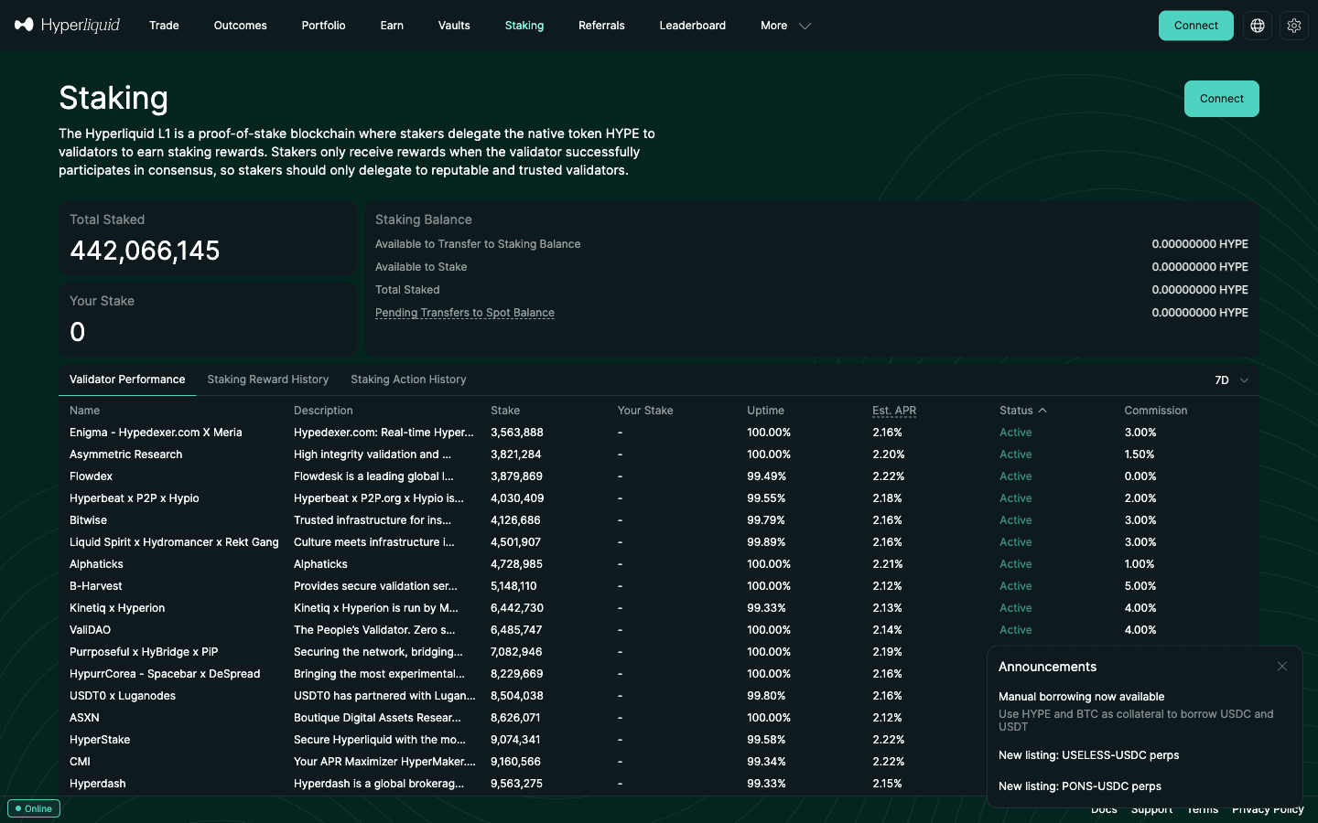The image size is (1318, 823).
Task: Open the Support footer link
Action: coord(1151,809)
